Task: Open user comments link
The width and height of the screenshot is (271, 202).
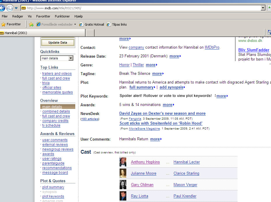Action: 55,140
